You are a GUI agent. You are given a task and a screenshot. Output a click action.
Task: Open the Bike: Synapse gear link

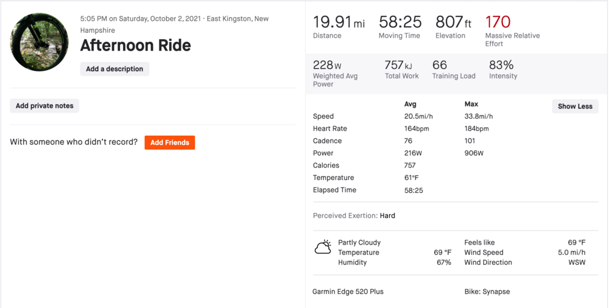[x=487, y=292]
